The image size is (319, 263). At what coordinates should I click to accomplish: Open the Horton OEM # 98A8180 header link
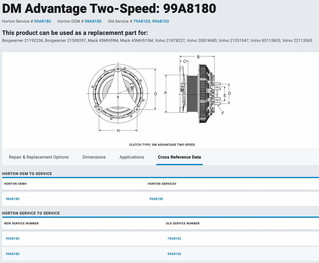click(x=93, y=21)
